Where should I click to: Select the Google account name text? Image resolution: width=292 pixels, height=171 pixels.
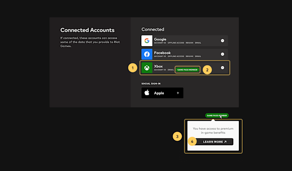(160, 39)
